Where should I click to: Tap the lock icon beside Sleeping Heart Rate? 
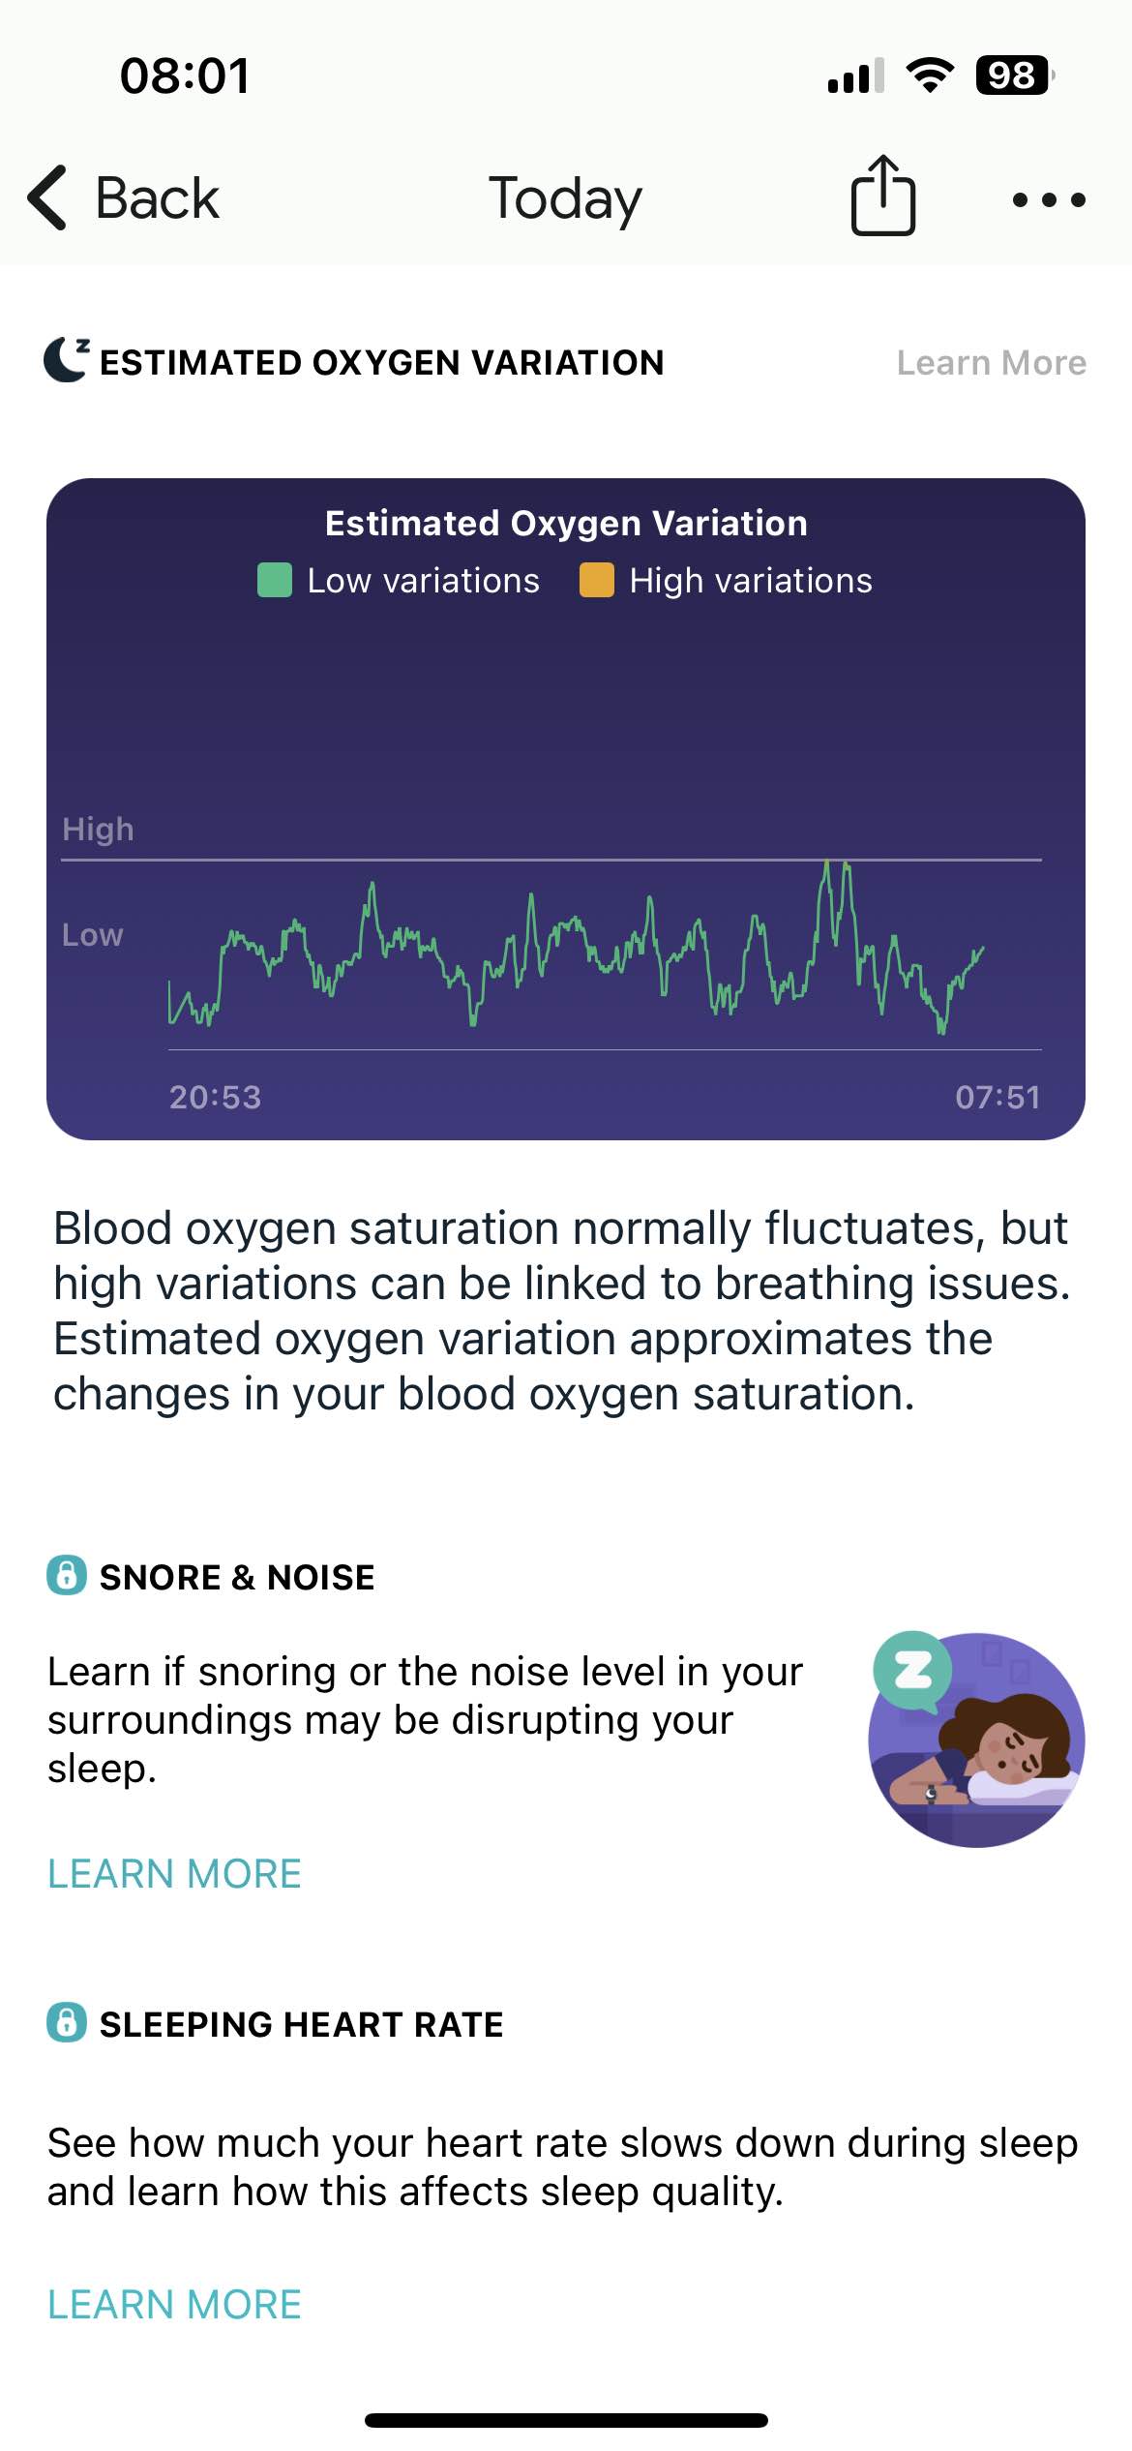pyautogui.click(x=67, y=2022)
